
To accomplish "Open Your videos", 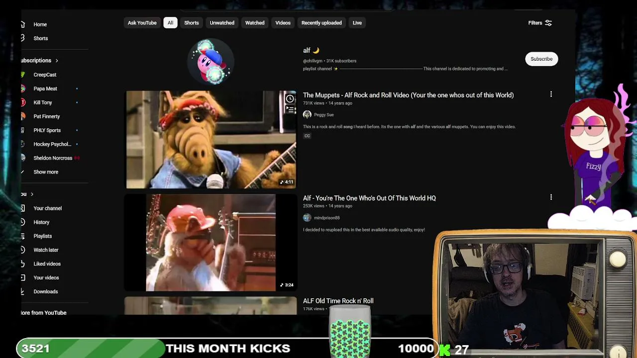I will pyautogui.click(x=46, y=278).
